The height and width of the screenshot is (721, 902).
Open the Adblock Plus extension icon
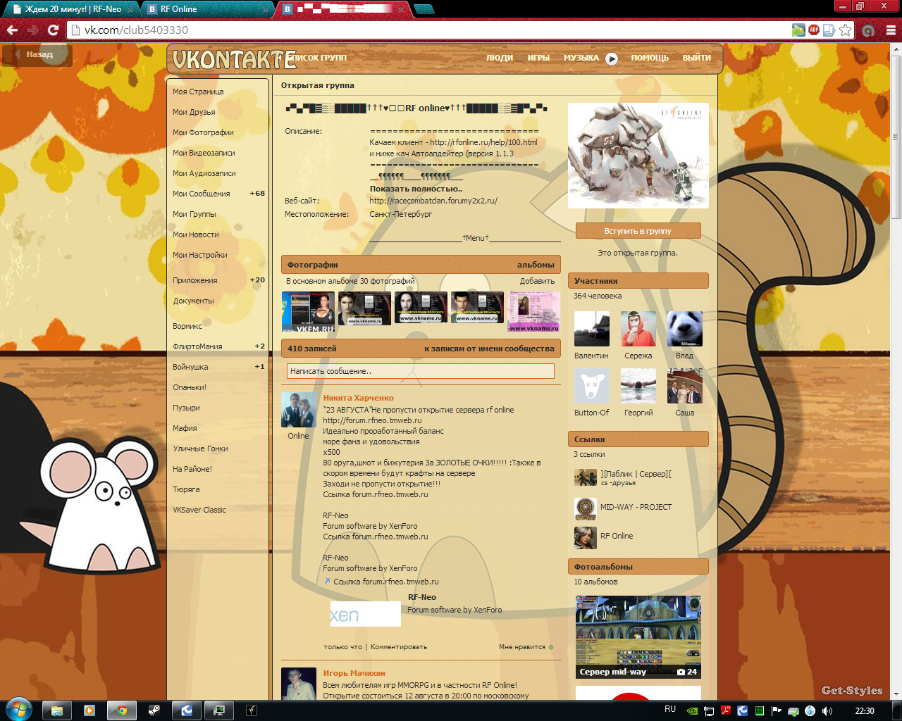point(814,30)
